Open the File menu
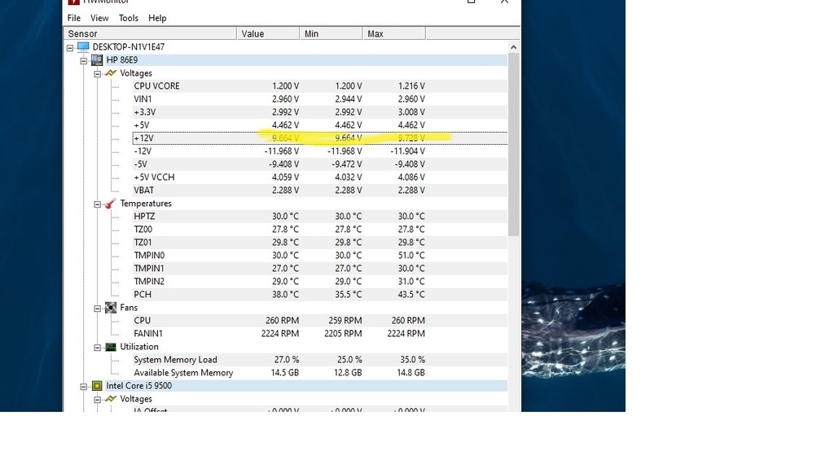The width and height of the screenshot is (834, 469). (74, 18)
